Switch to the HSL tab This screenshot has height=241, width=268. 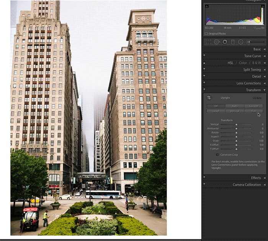pos(230,63)
